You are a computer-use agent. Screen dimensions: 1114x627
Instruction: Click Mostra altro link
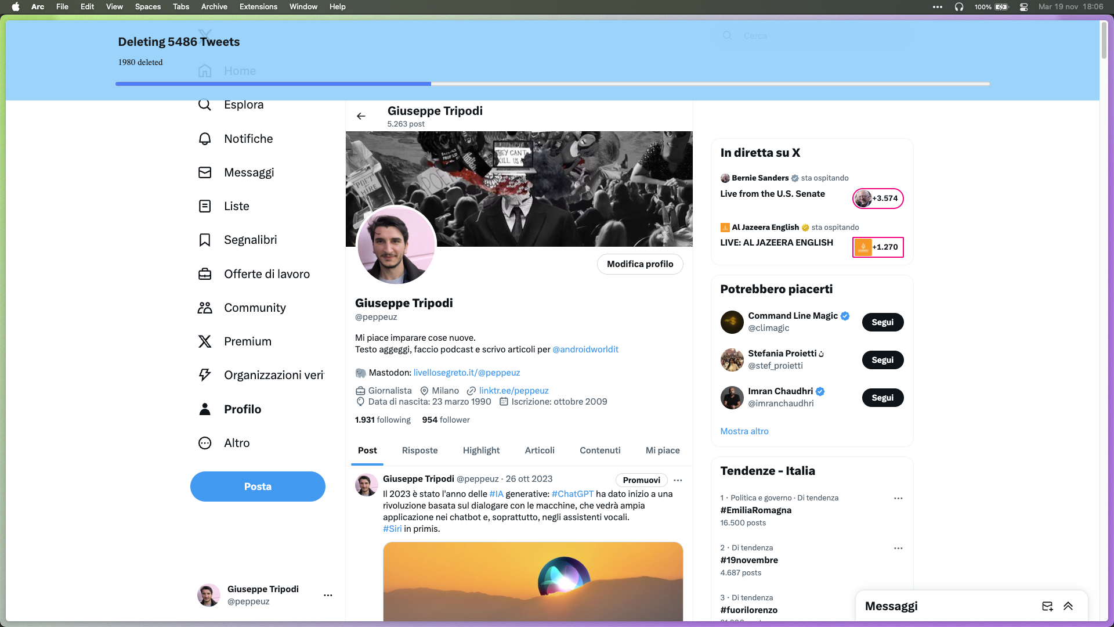[744, 431]
